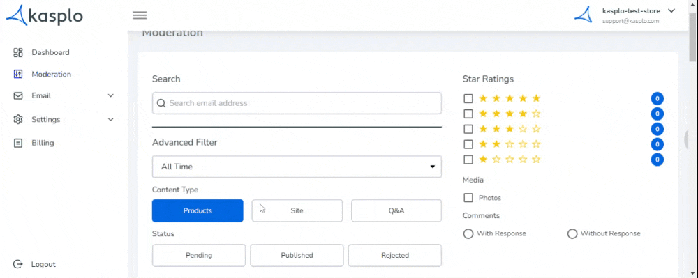Open the Dashboard grid icon
The image size is (698, 278).
coord(18,52)
